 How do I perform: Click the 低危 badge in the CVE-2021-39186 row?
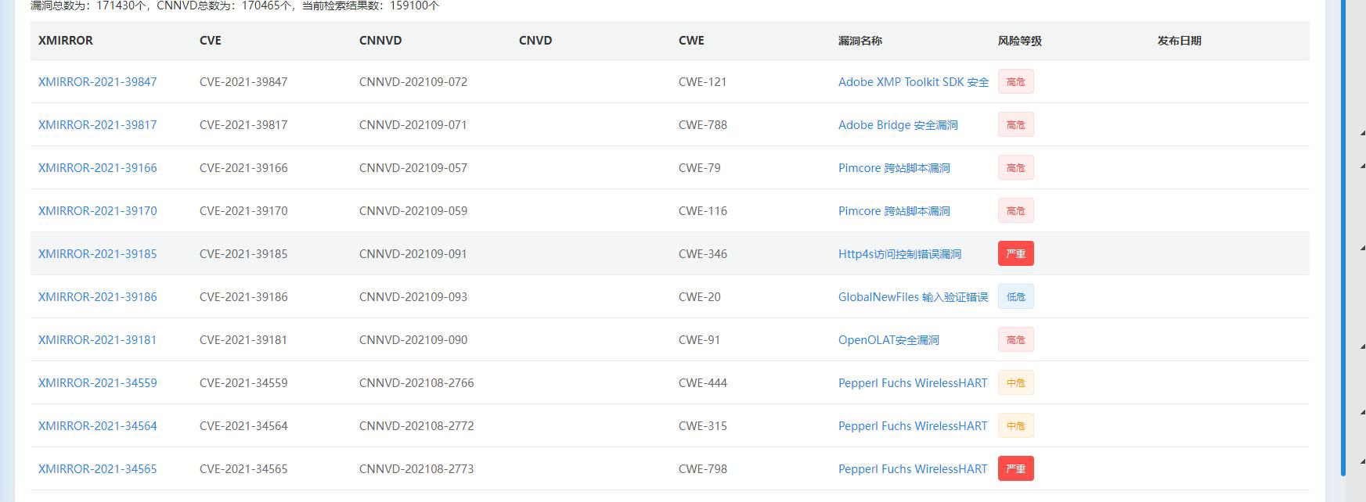point(1016,296)
